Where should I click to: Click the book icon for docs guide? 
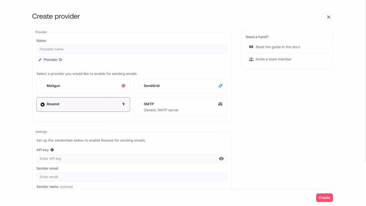click(251, 47)
